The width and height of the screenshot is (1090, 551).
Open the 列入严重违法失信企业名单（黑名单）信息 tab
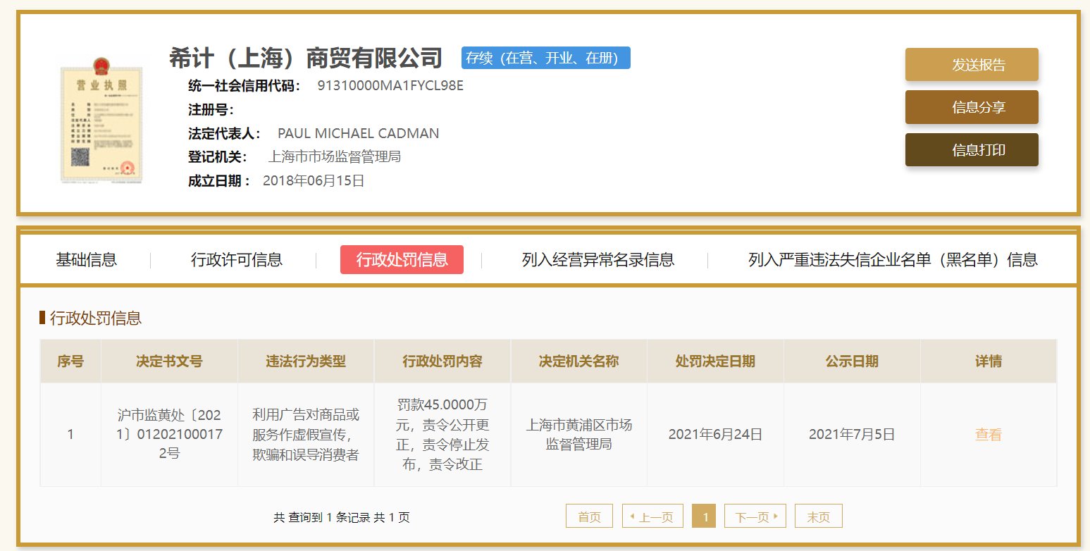point(893,259)
